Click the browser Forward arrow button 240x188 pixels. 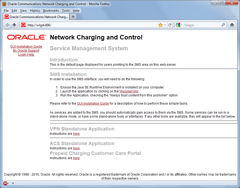15,25
